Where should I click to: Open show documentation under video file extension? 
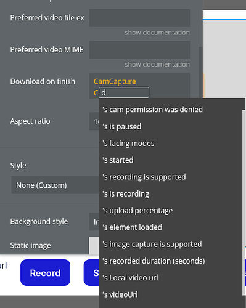[x=157, y=33]
